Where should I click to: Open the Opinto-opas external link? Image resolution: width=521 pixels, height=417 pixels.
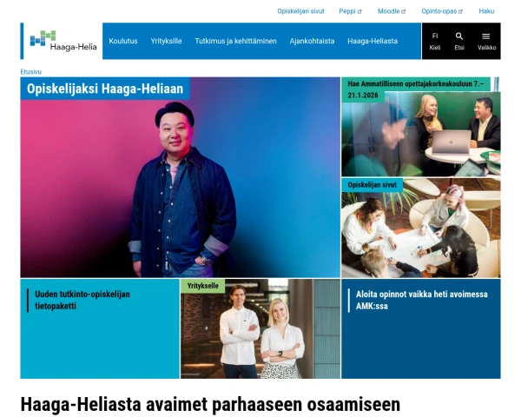[442, 11]
